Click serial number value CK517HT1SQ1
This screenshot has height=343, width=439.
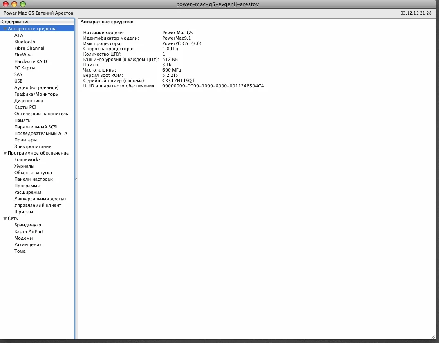tap(178, 81)
